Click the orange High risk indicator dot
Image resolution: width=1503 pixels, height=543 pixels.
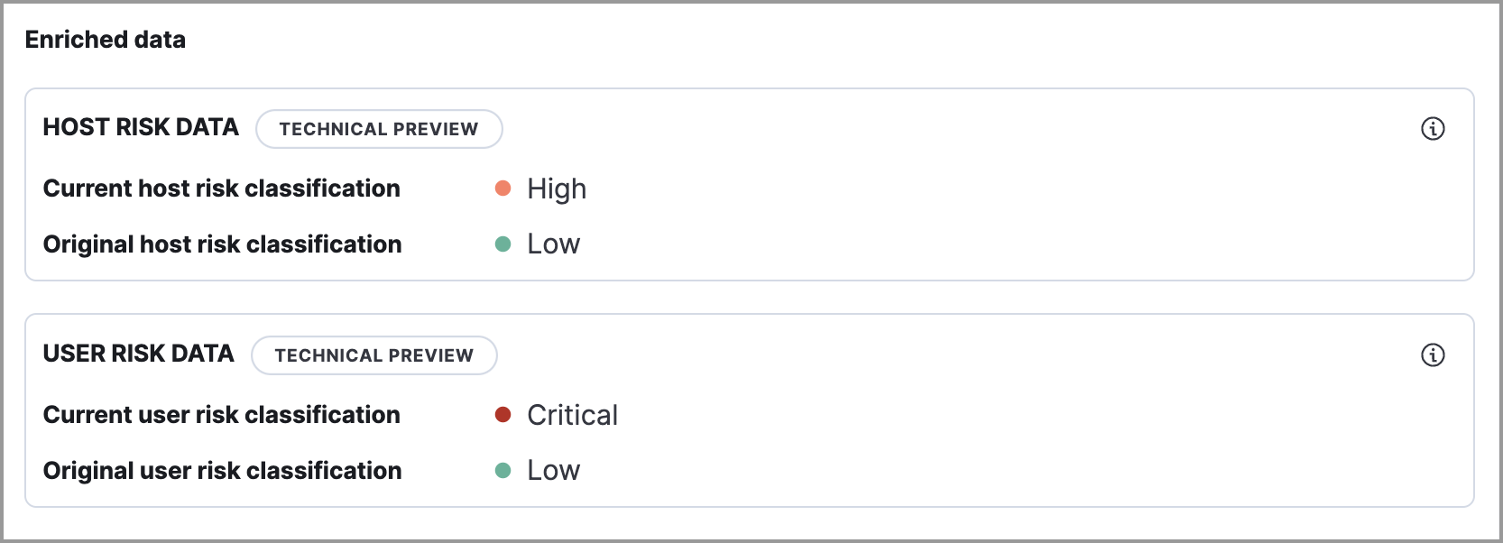503,188
